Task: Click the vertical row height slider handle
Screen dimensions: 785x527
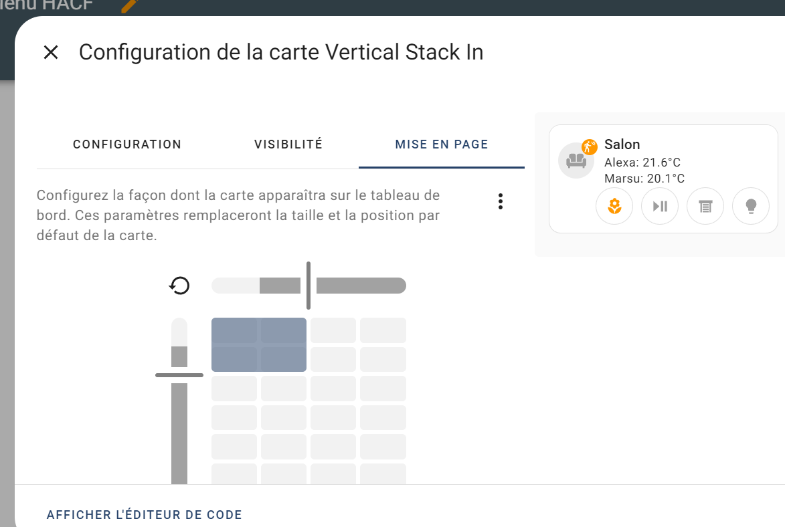Action: 179,375
